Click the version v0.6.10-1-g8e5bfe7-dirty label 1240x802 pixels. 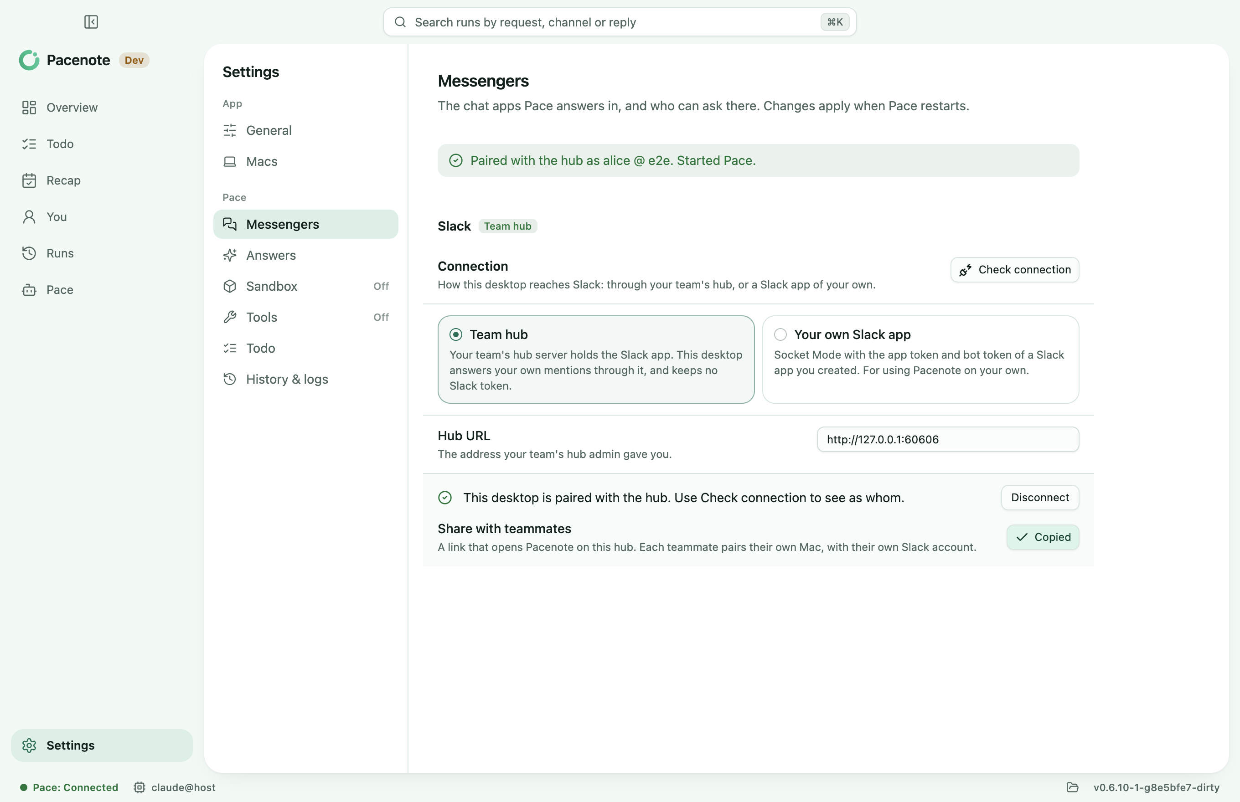1156,787
